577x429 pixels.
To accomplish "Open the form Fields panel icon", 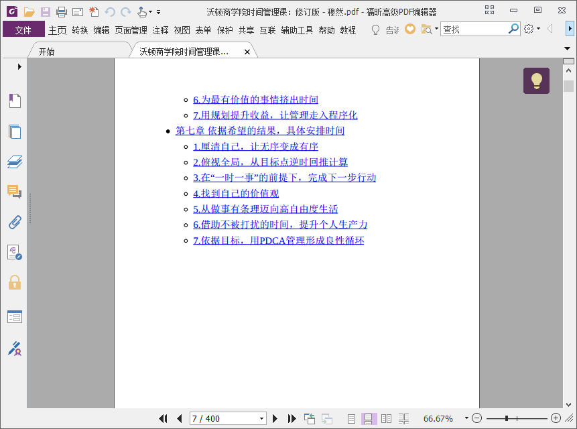I will [15, 316].
